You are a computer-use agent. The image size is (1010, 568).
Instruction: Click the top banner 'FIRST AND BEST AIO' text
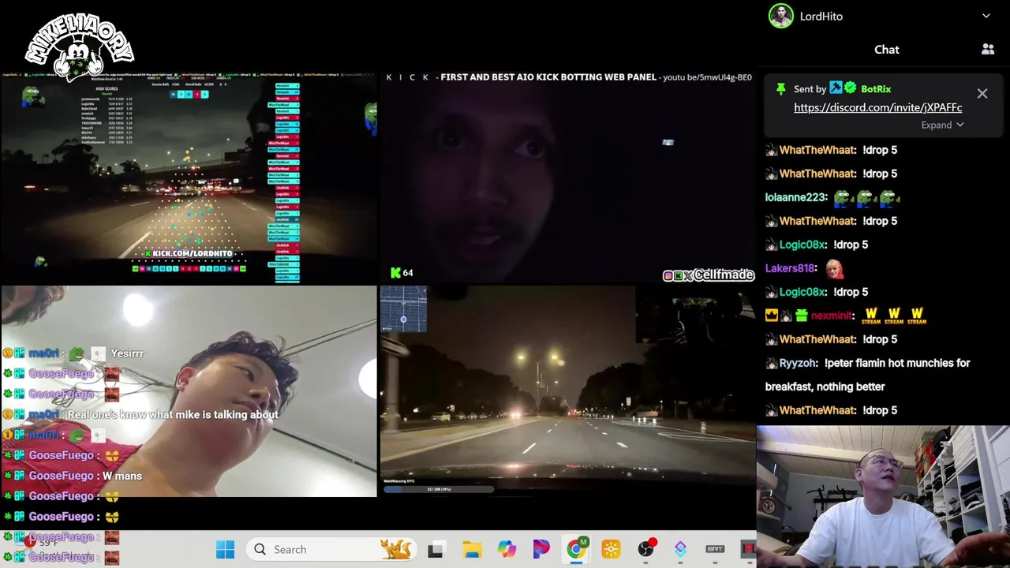[548, 77]
